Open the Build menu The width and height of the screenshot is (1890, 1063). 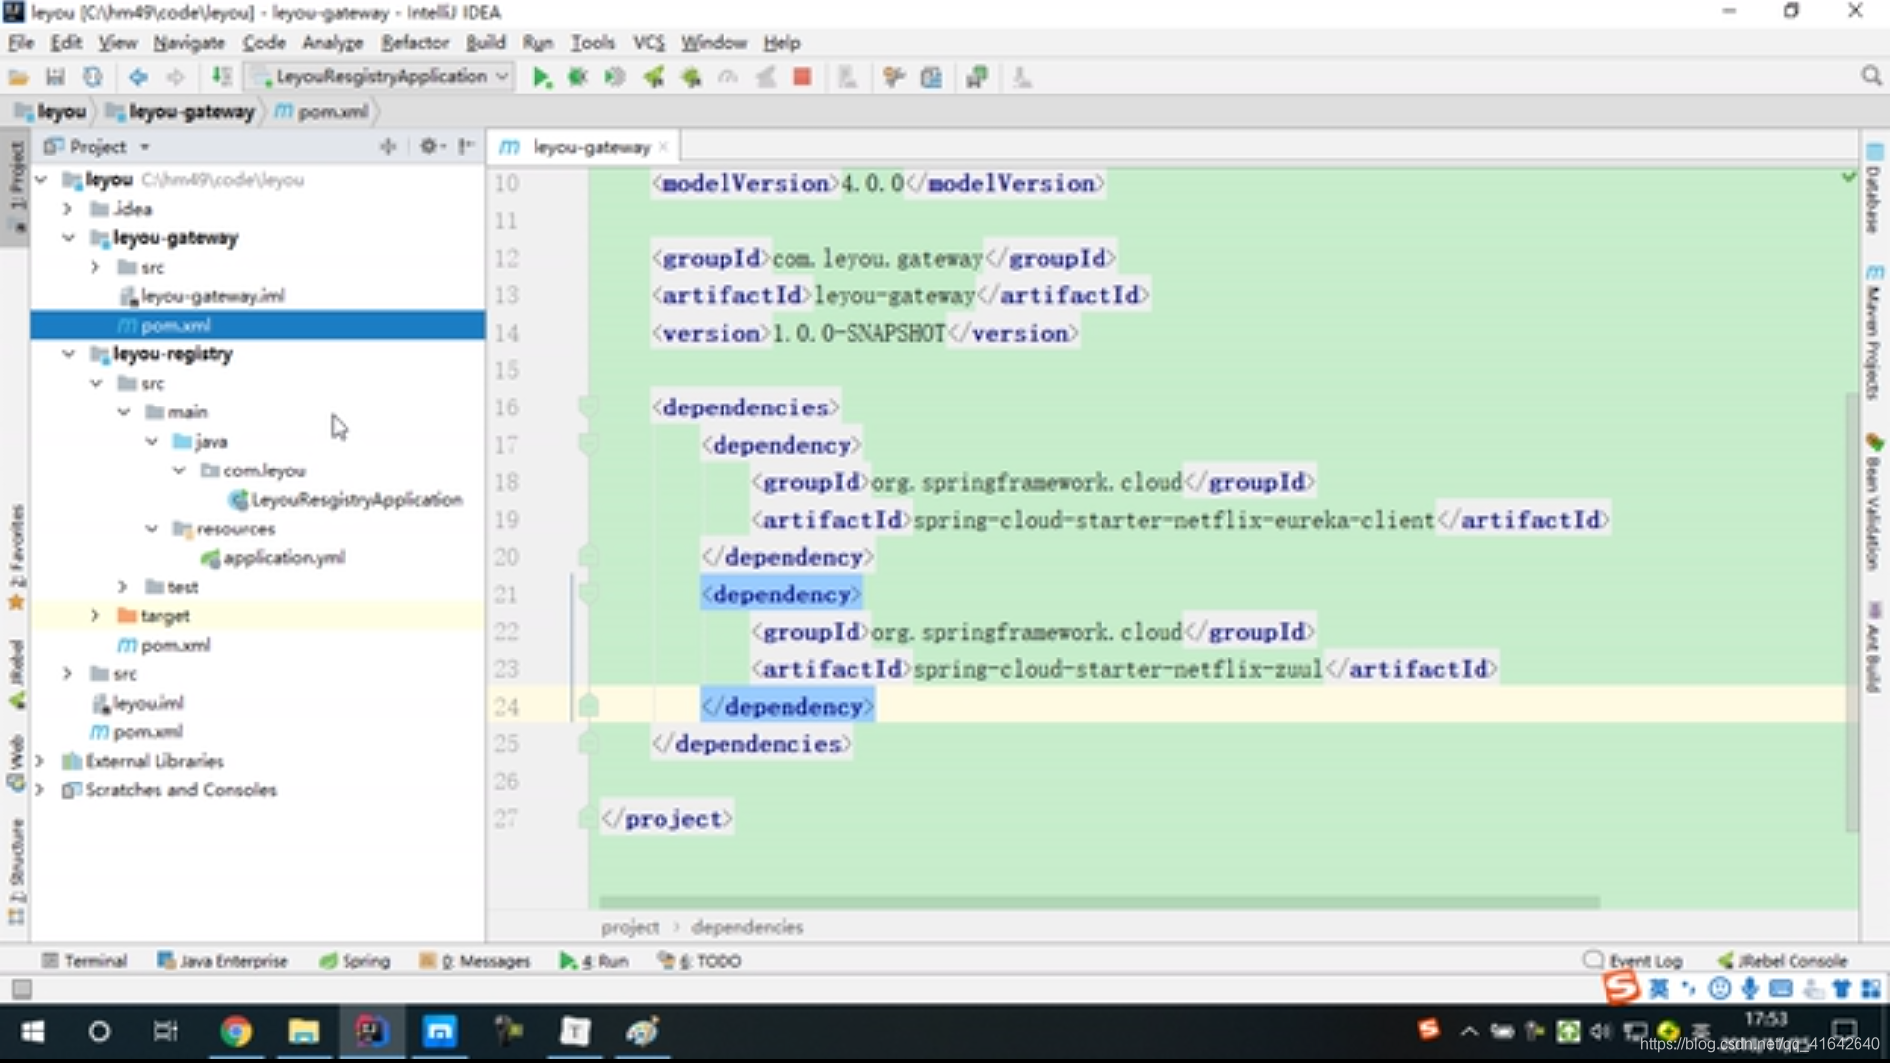pos(485,43)
